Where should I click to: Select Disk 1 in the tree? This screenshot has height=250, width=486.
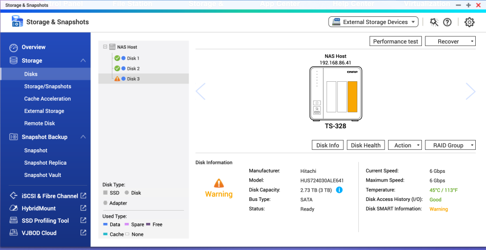point(133,58)
